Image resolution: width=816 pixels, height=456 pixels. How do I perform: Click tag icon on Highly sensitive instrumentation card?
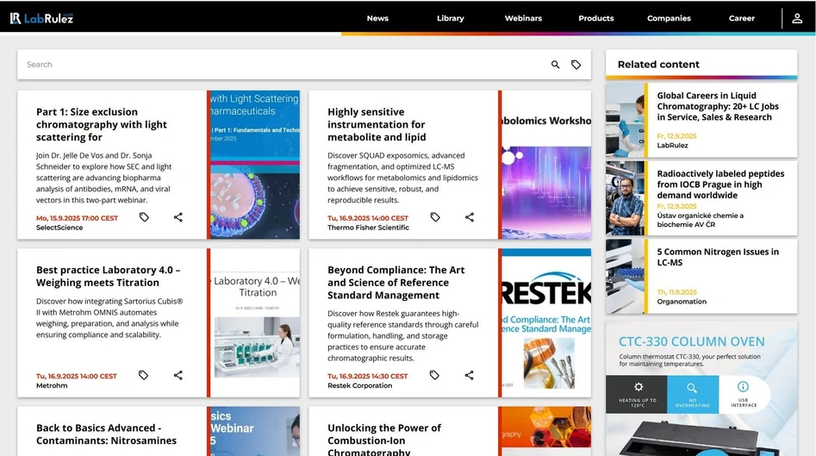435,217
